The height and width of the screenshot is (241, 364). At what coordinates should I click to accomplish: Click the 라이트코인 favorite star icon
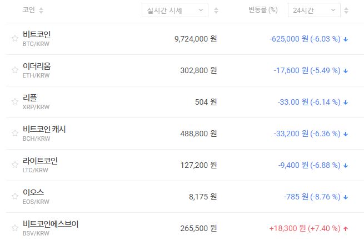15,165
